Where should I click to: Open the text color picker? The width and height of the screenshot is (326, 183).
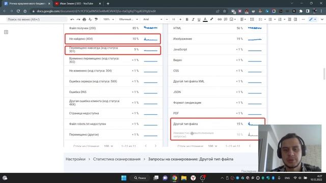click(x=205, y=19)
